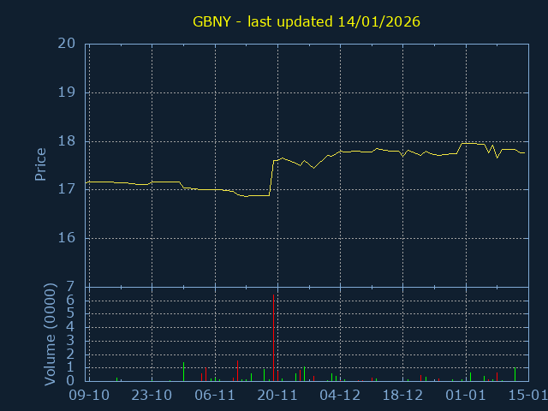Click the 18 price tick label
This screenshot has height=411, width=548.
point(68,141)
